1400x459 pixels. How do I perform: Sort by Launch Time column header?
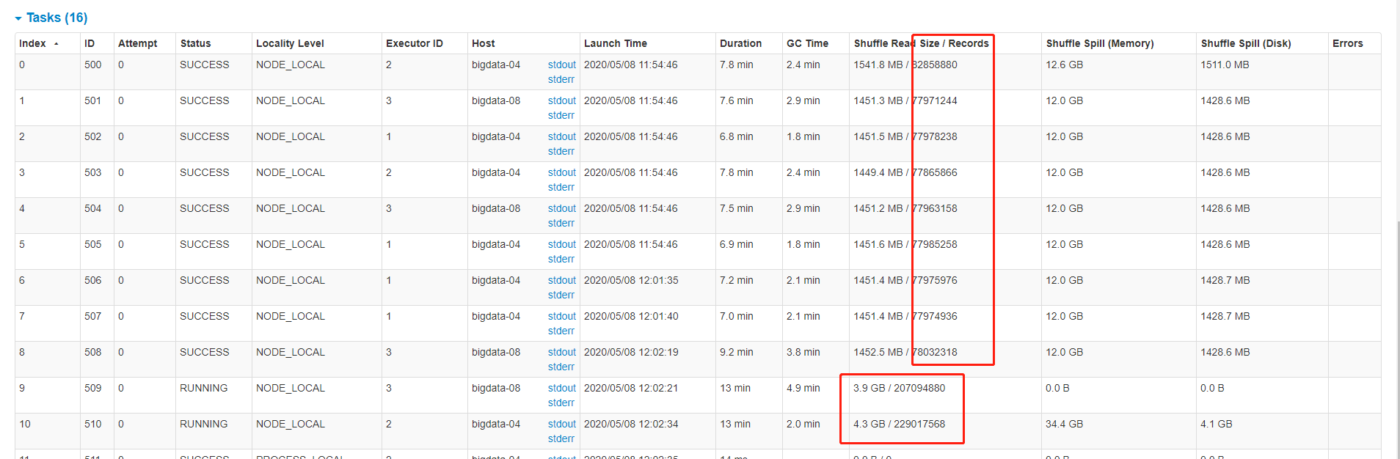[616, 43]
